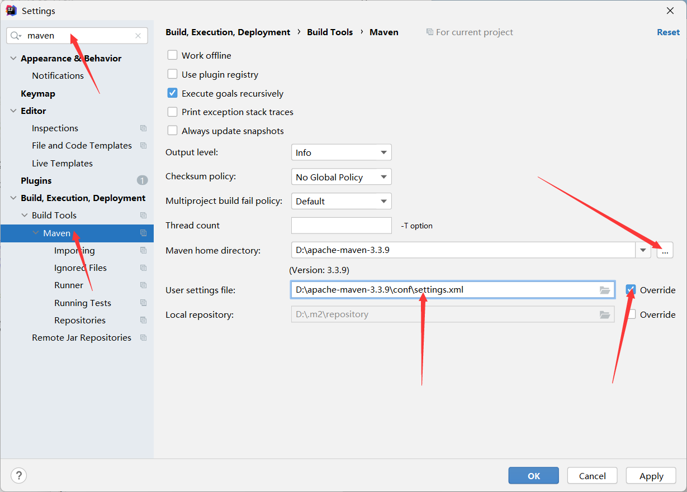Collapse the Appearance & Behavior section
This screenshot has height=492, width=687.
coord(13,58)
